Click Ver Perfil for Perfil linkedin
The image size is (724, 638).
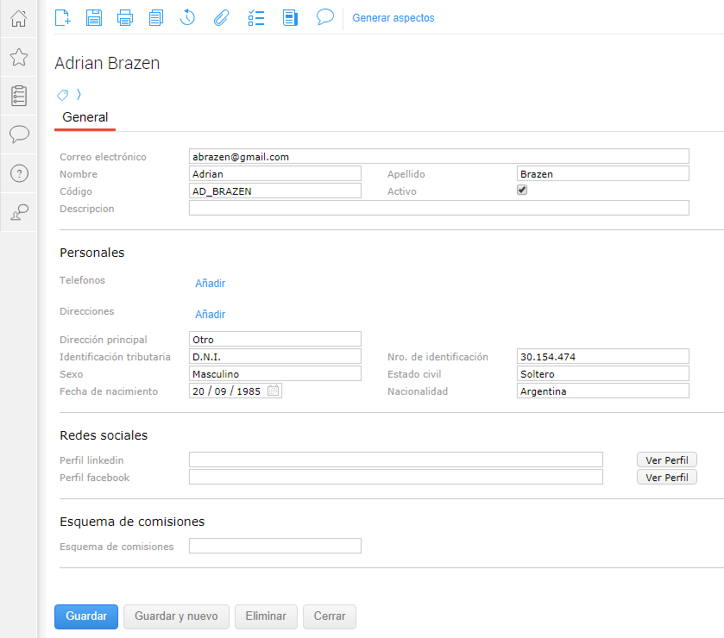pos(666,460)
